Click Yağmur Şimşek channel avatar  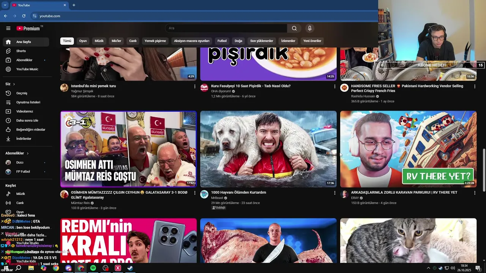pyautogui.click(x=64, y=88)
